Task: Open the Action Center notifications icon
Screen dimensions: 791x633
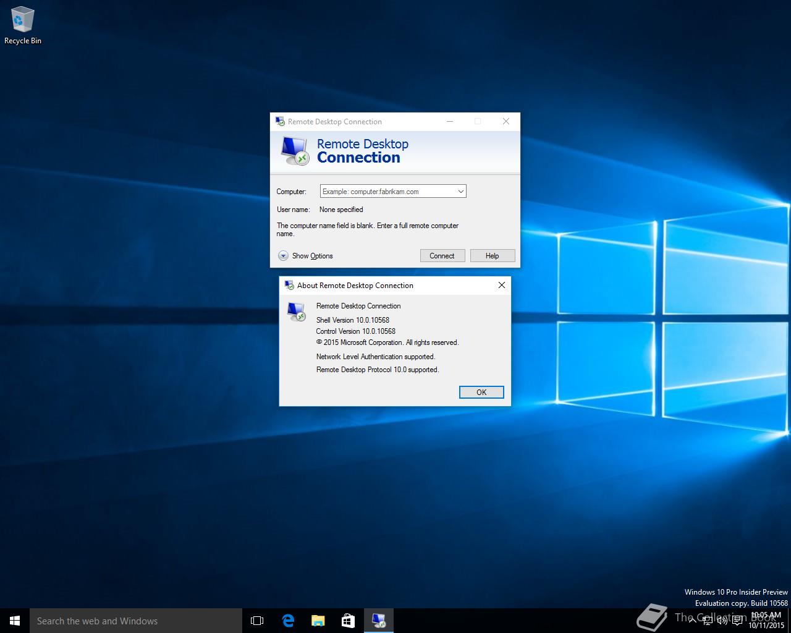Action: coord(737,621)
